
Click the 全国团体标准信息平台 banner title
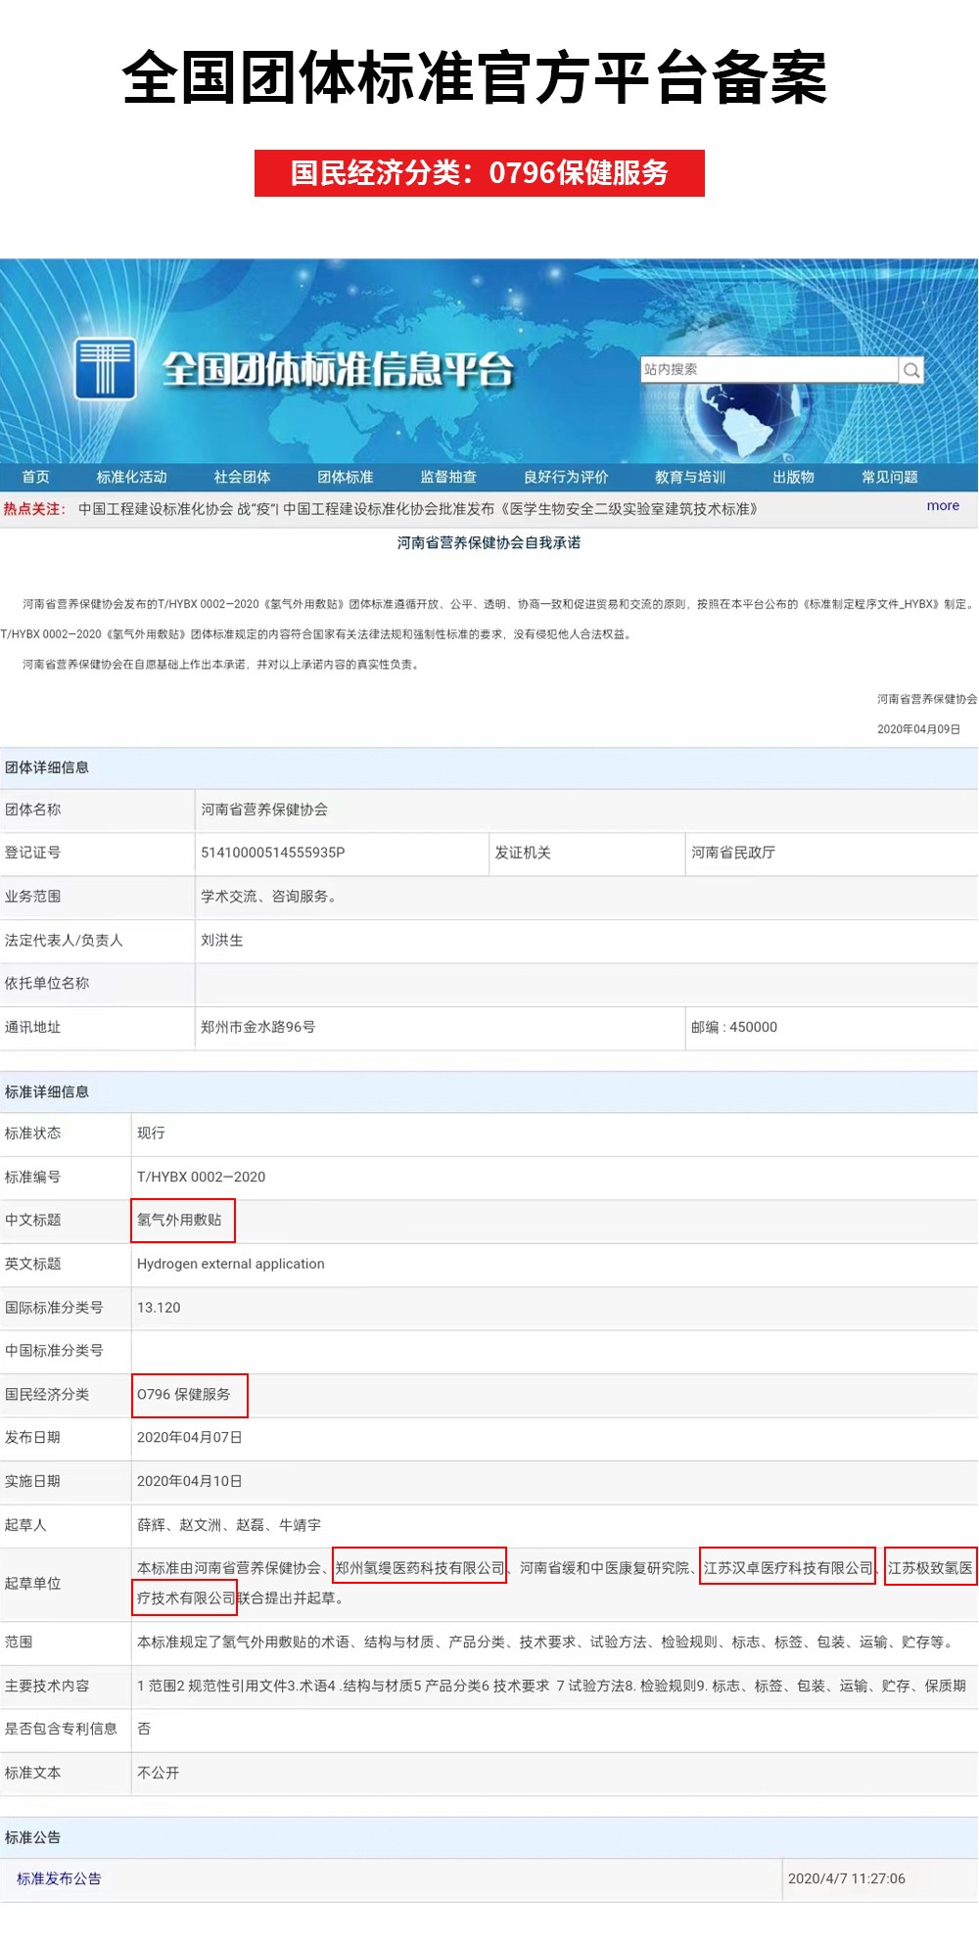pyautogui.click(x=338, y=370)
